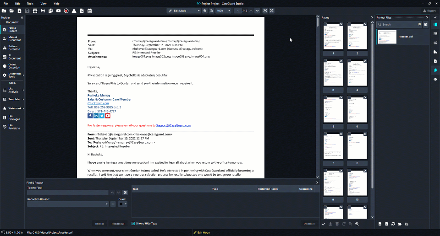The image size is (440, 236).
Task: Select the Reseller.pdf file thumbnail
Action: point(387,37)
